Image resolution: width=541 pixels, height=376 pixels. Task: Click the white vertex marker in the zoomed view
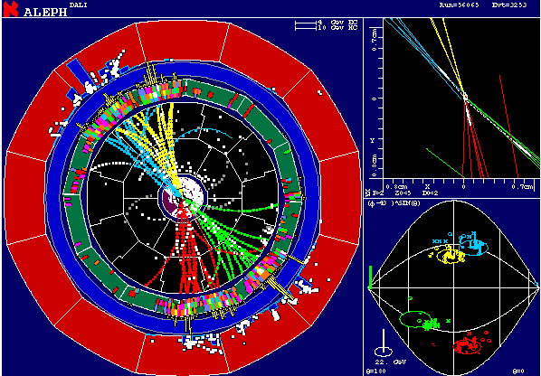click(x=465, y=98)
